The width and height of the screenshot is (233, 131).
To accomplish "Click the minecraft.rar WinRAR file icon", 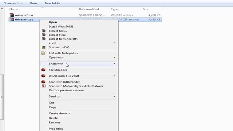I will pos(12,15).
